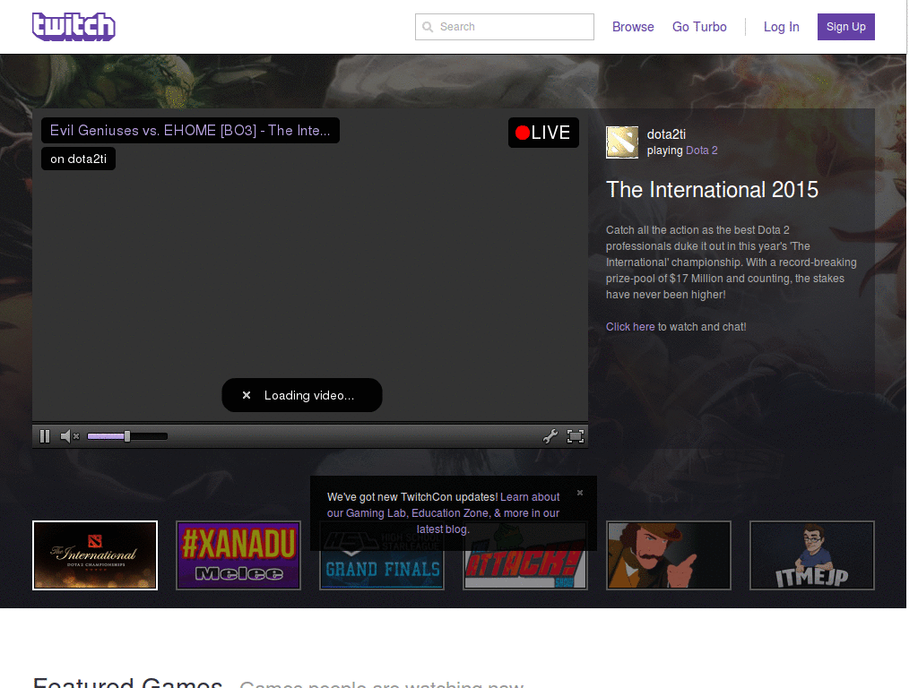
Task: Click the Twitch logo
Action: pos(74,27)
